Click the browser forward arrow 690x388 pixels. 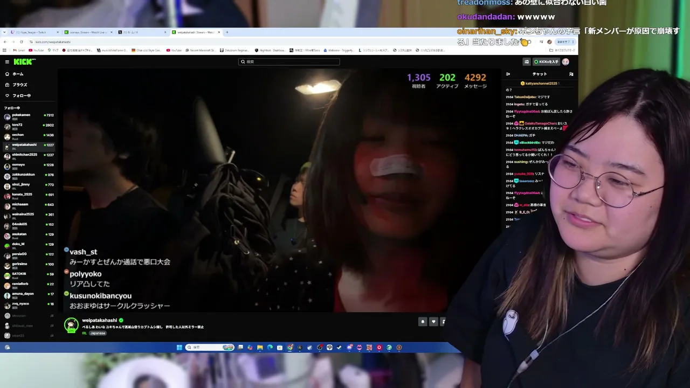pyautogui.click(x=13, y=42)
